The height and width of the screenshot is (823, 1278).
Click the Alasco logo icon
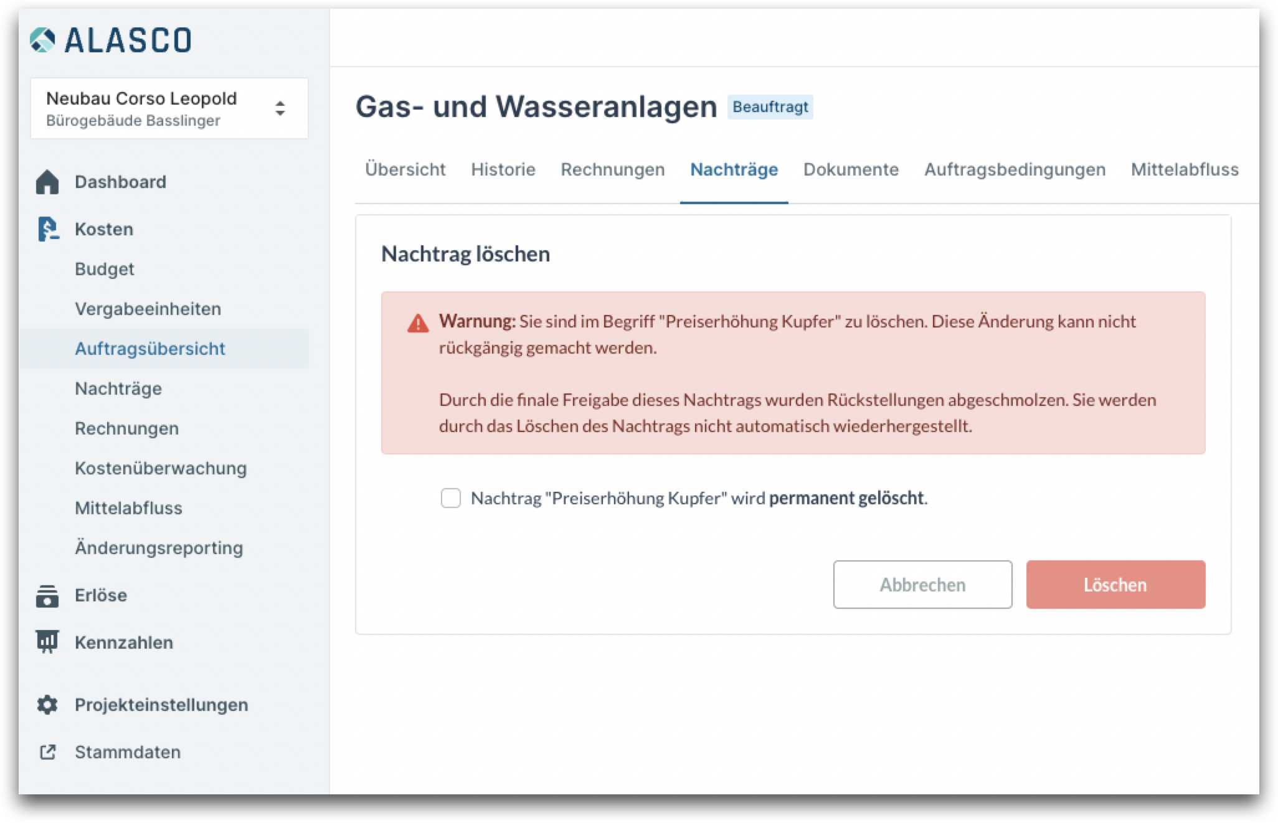point(42,40)
